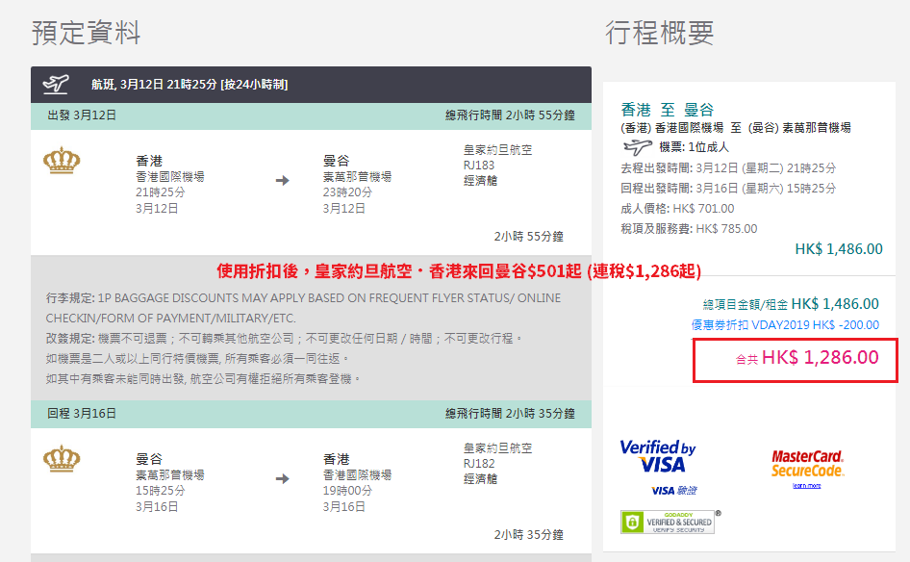This screenshot has height=562, width=910.
Task: Click the 改簽規定 change rule text
Action: (x=285, y=339)
